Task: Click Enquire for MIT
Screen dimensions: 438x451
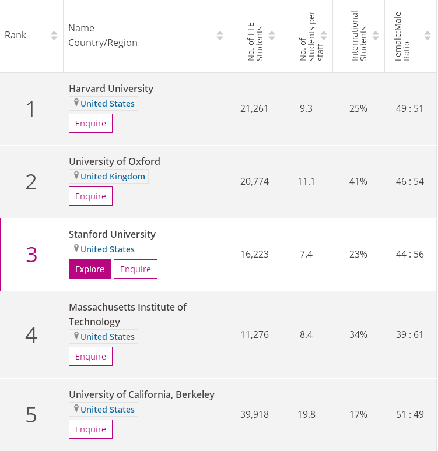Action: click(90, 357)
